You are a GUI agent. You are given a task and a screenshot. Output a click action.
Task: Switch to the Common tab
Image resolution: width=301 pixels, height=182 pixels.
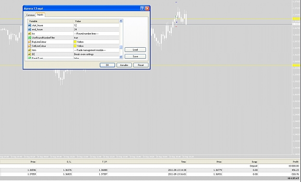click(30, 15)
